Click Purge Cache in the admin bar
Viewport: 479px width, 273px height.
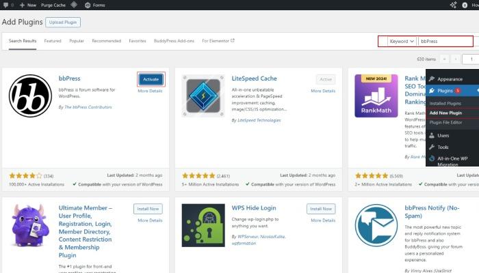pos(53,5)
